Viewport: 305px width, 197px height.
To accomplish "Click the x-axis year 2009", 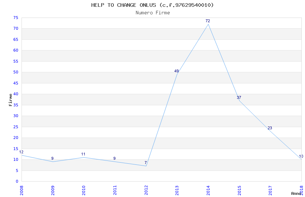I will click(x=52, y=191).
